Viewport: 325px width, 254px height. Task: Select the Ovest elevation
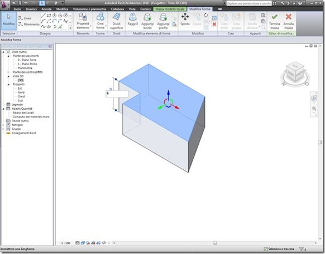pos(21,96)
